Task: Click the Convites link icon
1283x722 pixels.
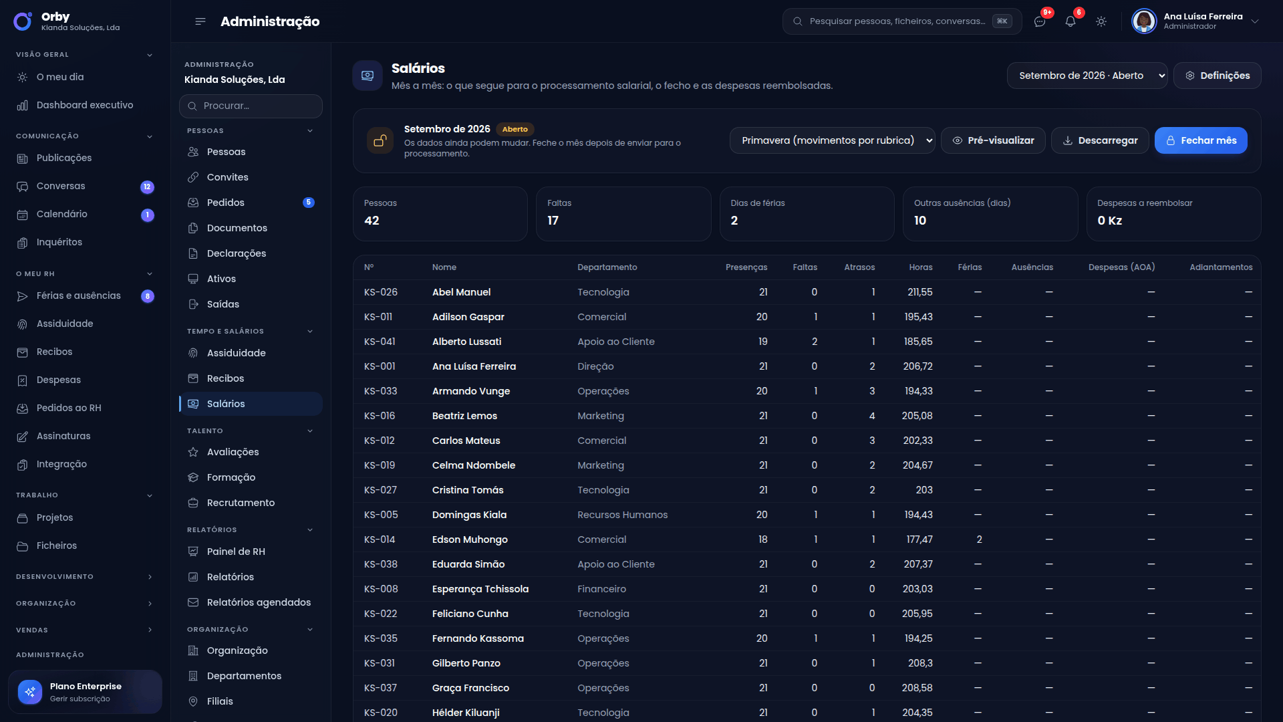Action: click(x=193, y=177)
